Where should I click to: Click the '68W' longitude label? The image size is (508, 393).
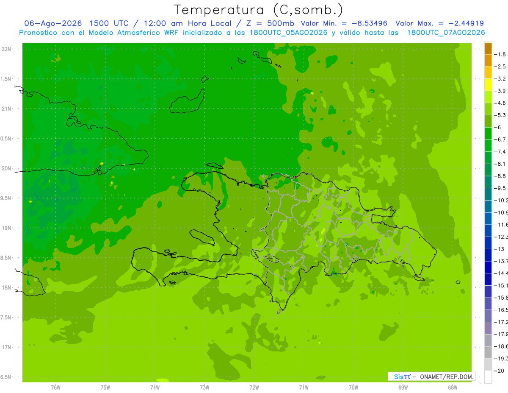pyautogui.click(x=453, y=387)
